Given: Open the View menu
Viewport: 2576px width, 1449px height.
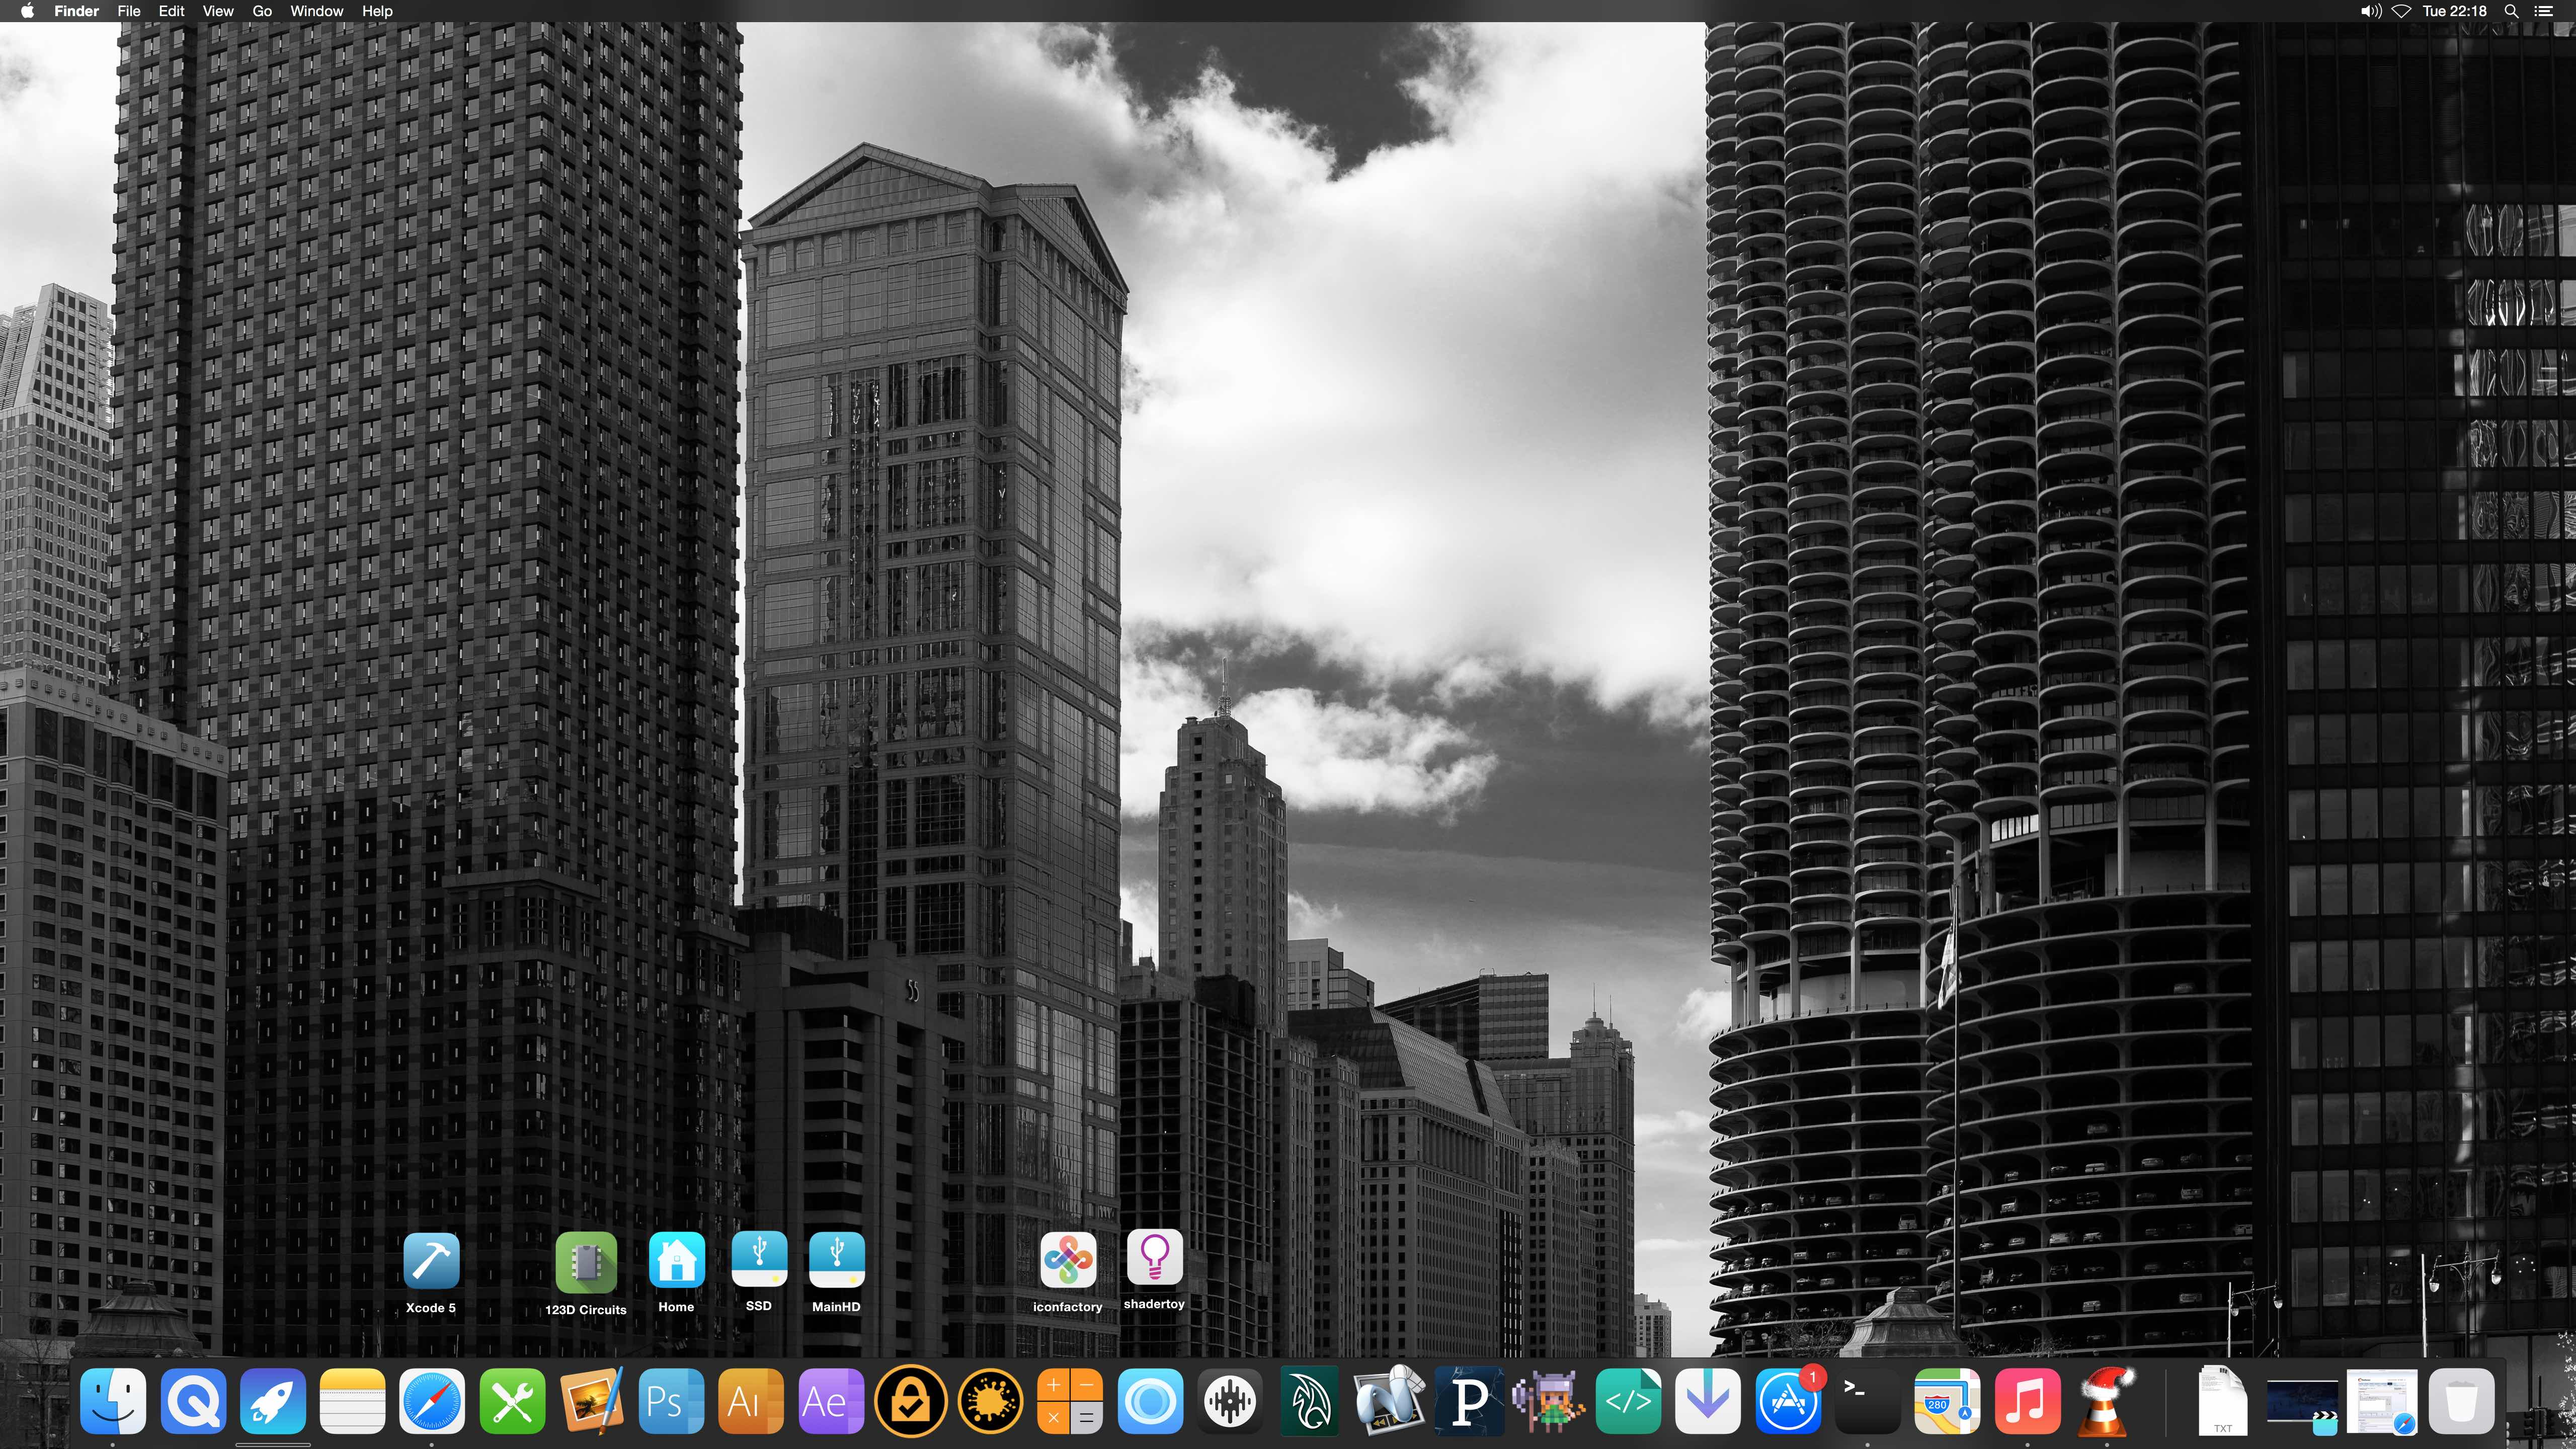Looking at the screenshot, I should point(217,11).
